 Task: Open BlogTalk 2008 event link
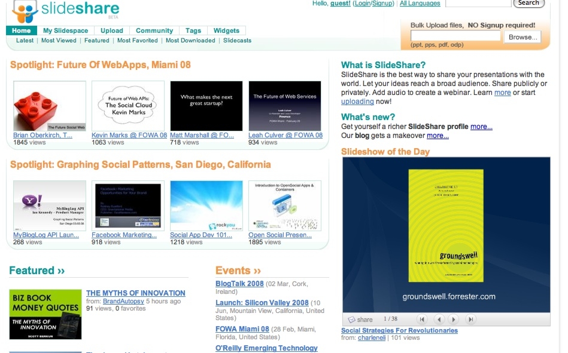point(239,284)
